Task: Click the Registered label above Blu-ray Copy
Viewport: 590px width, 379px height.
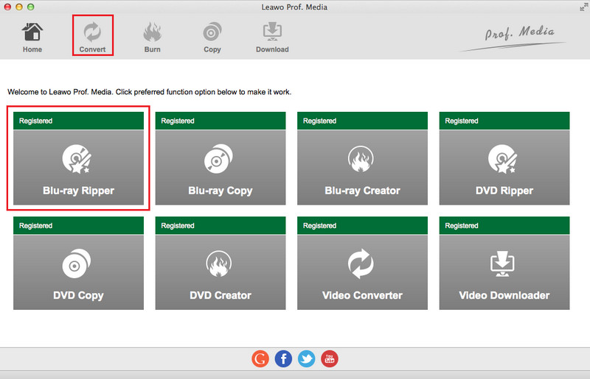Action: point(178,121)
